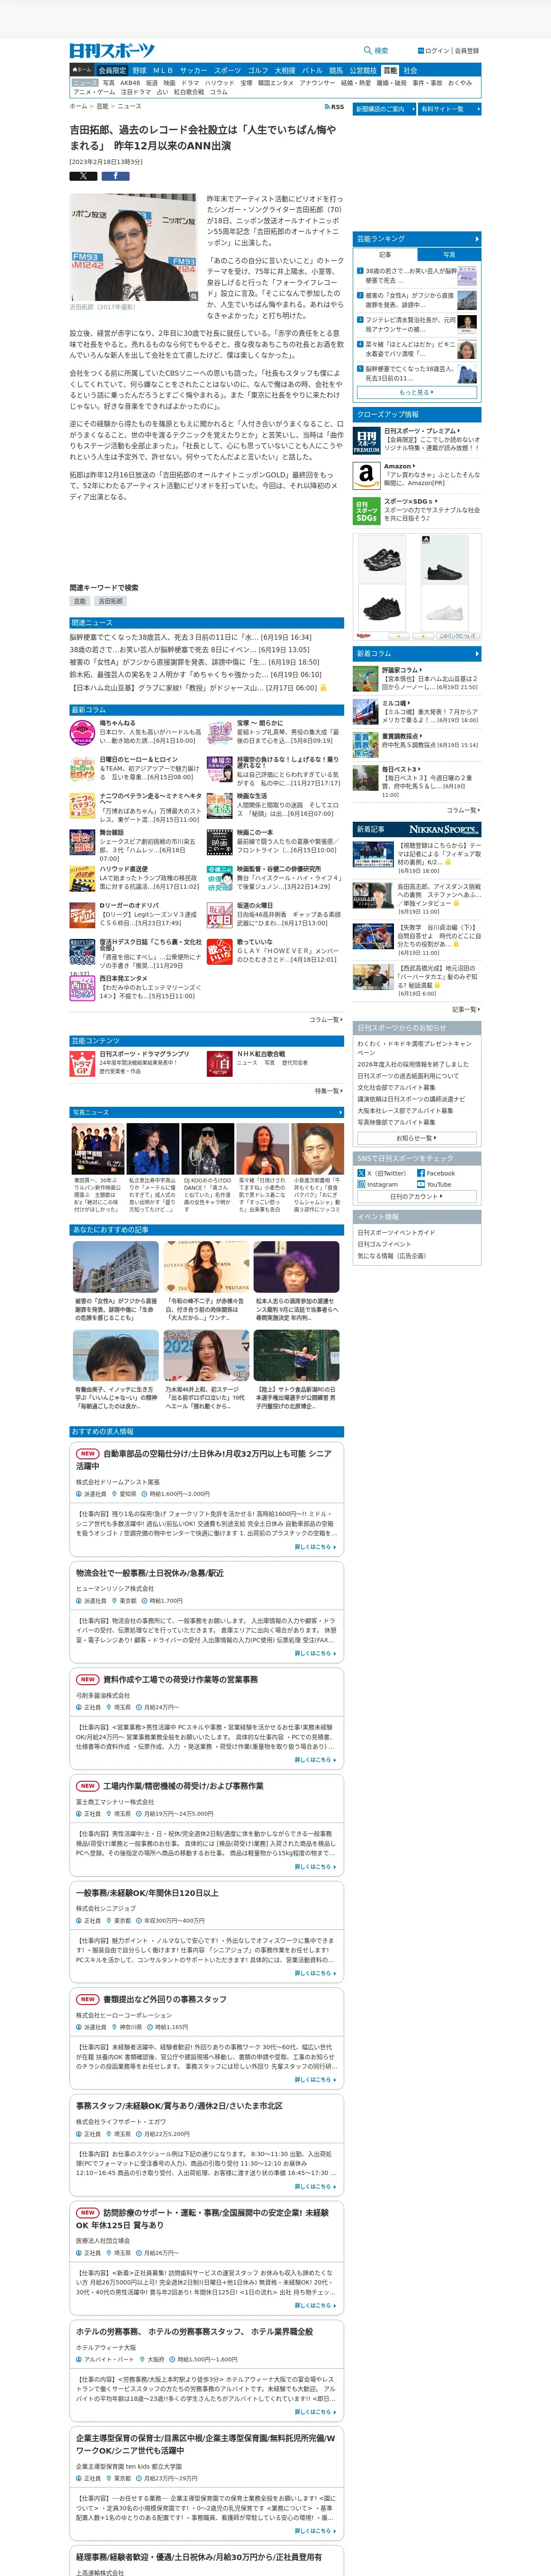The image size is (551, 2576).
Task: Click the Salomon sneaker ad thumbnail, upper left
Action: click(x=382, y=560)
